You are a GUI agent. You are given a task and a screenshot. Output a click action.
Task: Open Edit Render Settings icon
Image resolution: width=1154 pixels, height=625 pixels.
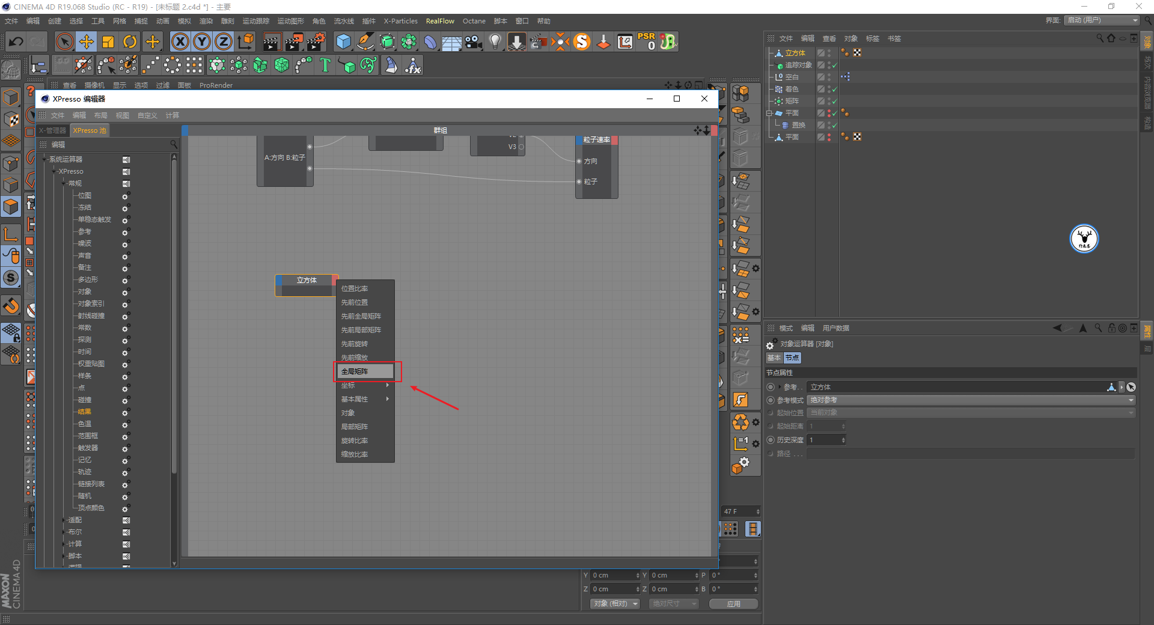point(316,41)
